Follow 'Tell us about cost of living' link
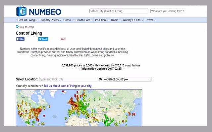The width and height of the screenshot is (212, 132). click(68, 86)
